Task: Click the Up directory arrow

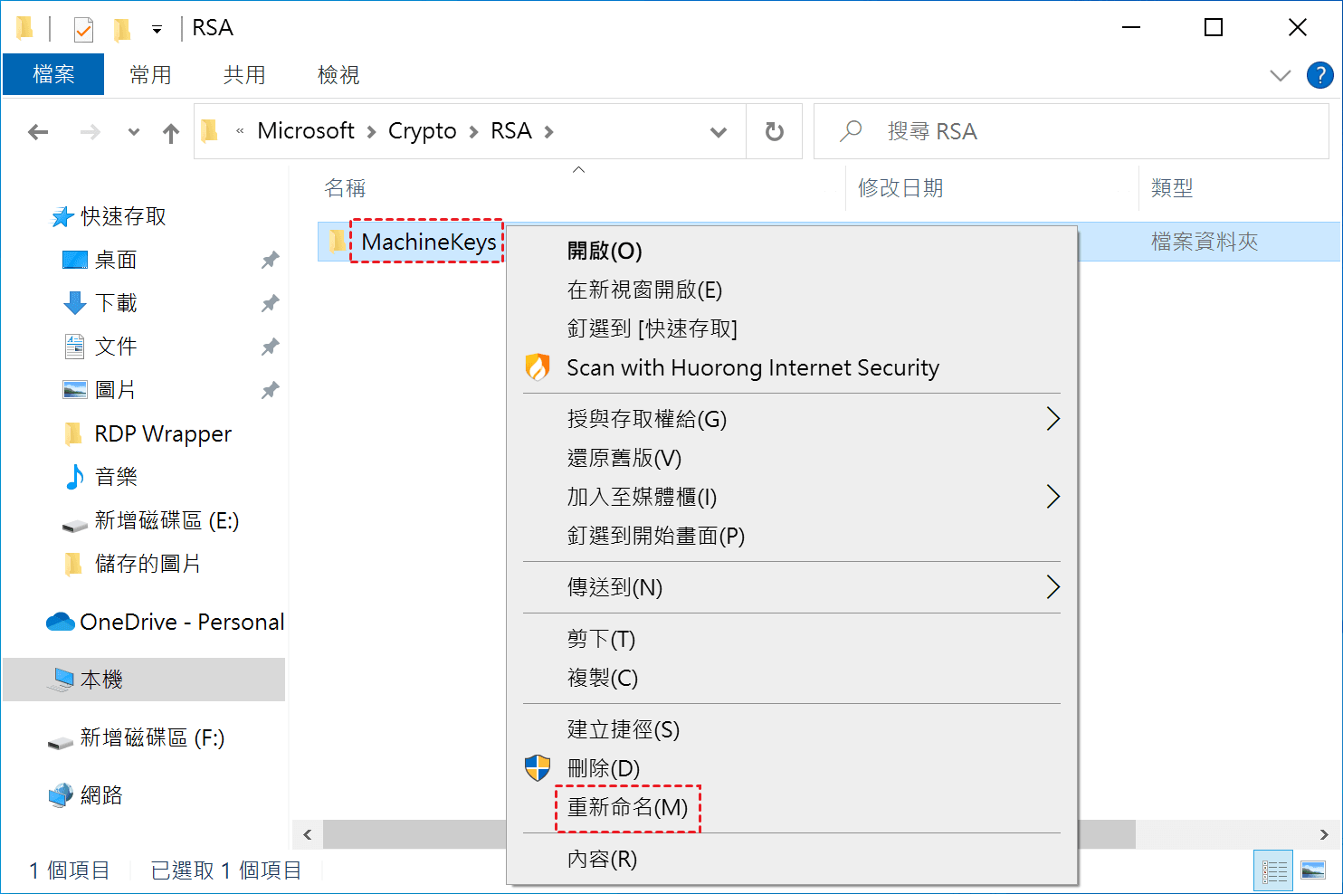Action: coord(171,133)
